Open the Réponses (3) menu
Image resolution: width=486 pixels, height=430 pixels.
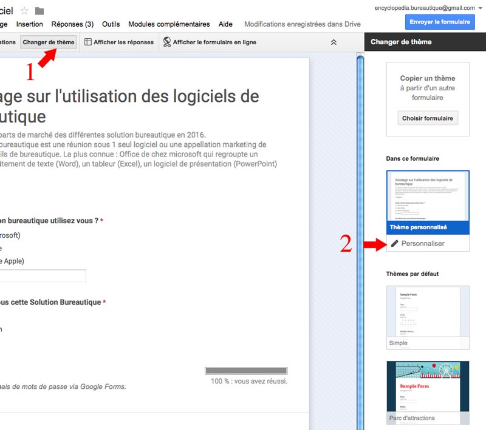(x=72, y=24)
